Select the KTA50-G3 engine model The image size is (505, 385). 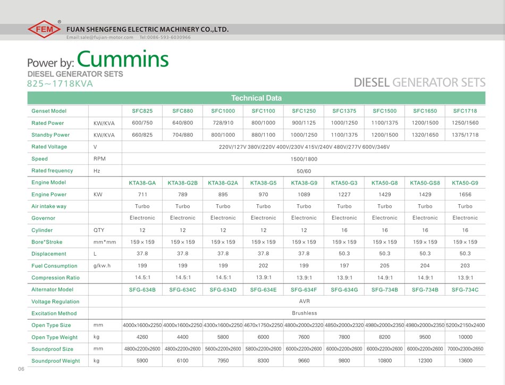344,183
